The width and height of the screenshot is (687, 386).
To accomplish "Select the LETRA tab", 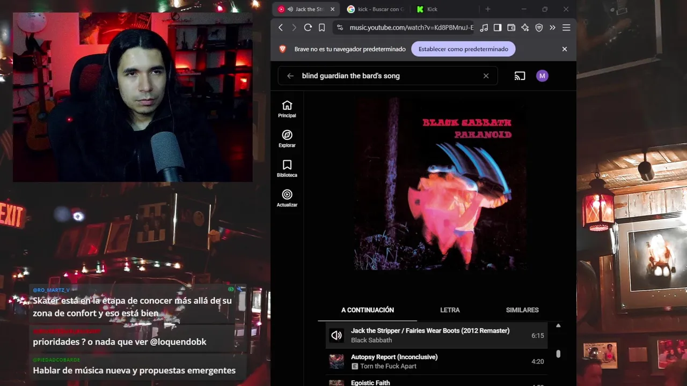I will (x=450, y=310).
